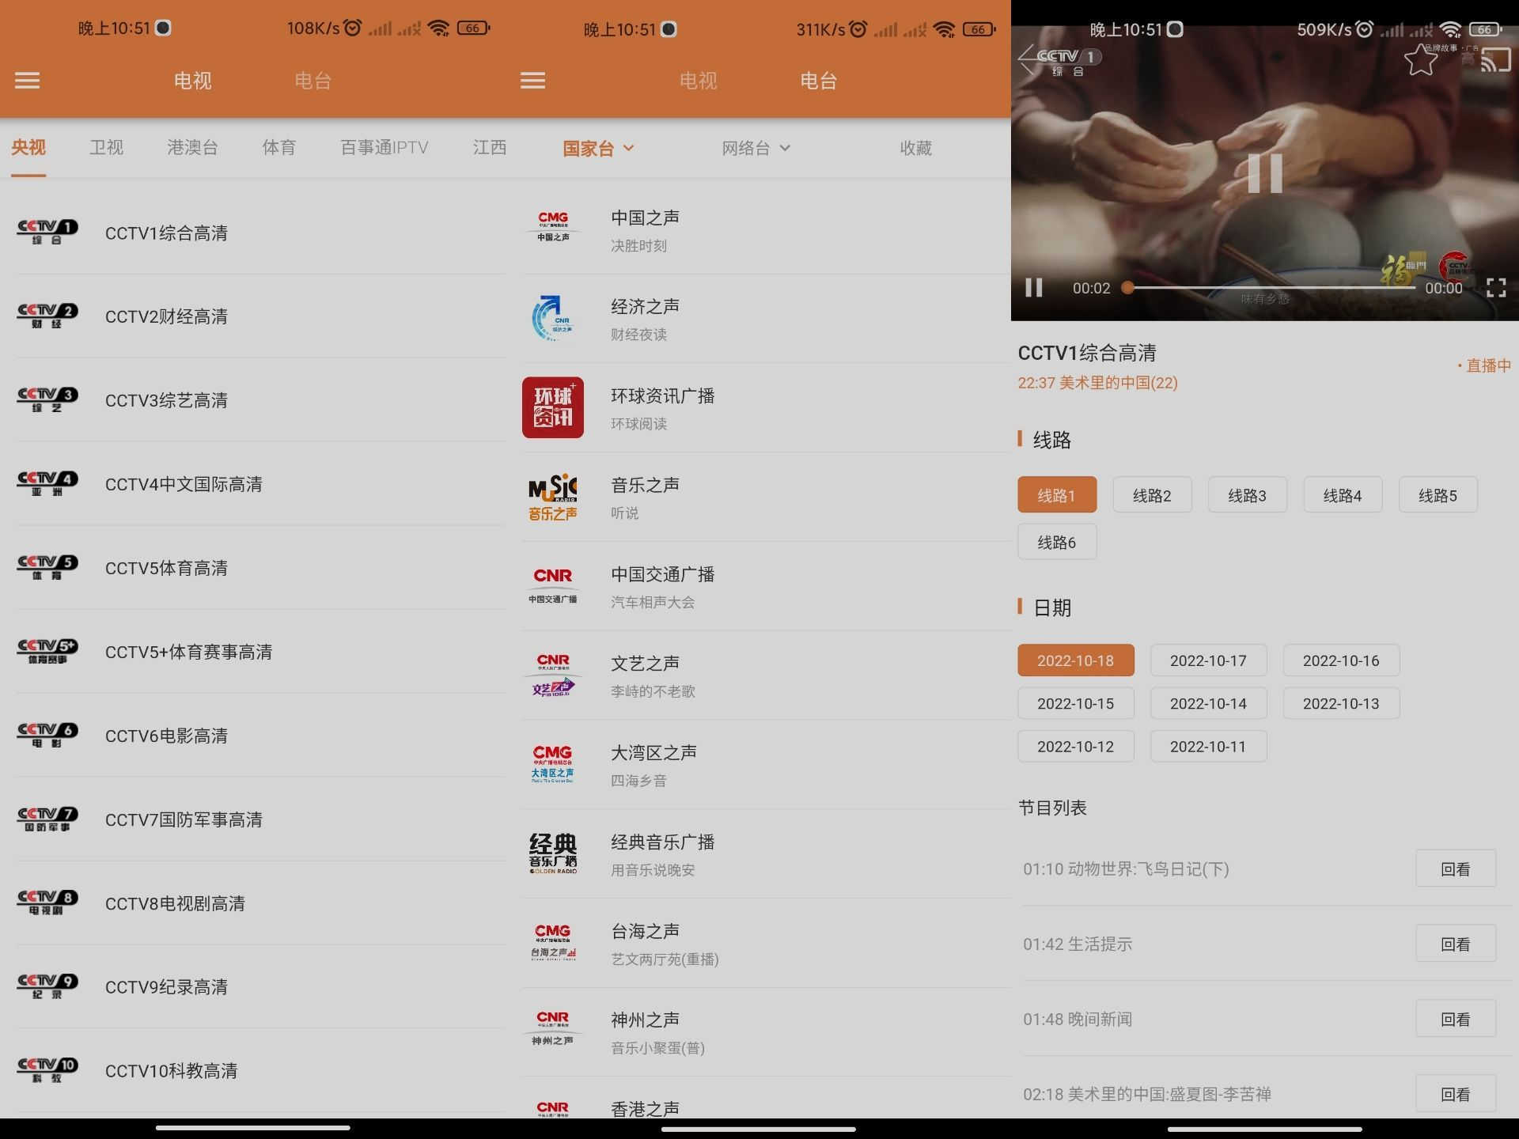This screenshot has width=1519, height=1139.
Task: Tap CCTV6 电影 channel logo
Action: (x=47, y=735)
